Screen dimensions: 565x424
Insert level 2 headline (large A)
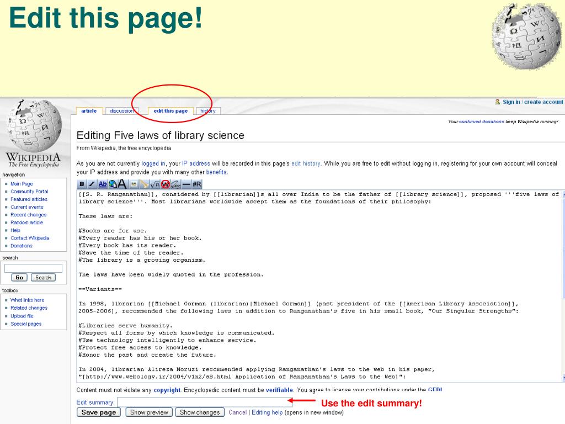pos(122,184)
